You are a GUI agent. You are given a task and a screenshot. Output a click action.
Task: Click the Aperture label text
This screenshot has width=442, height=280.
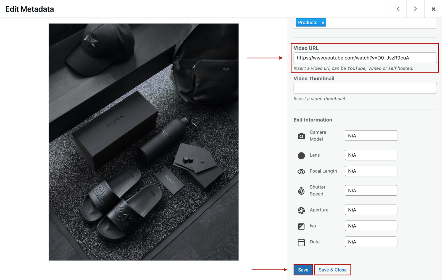coord(319,210)
